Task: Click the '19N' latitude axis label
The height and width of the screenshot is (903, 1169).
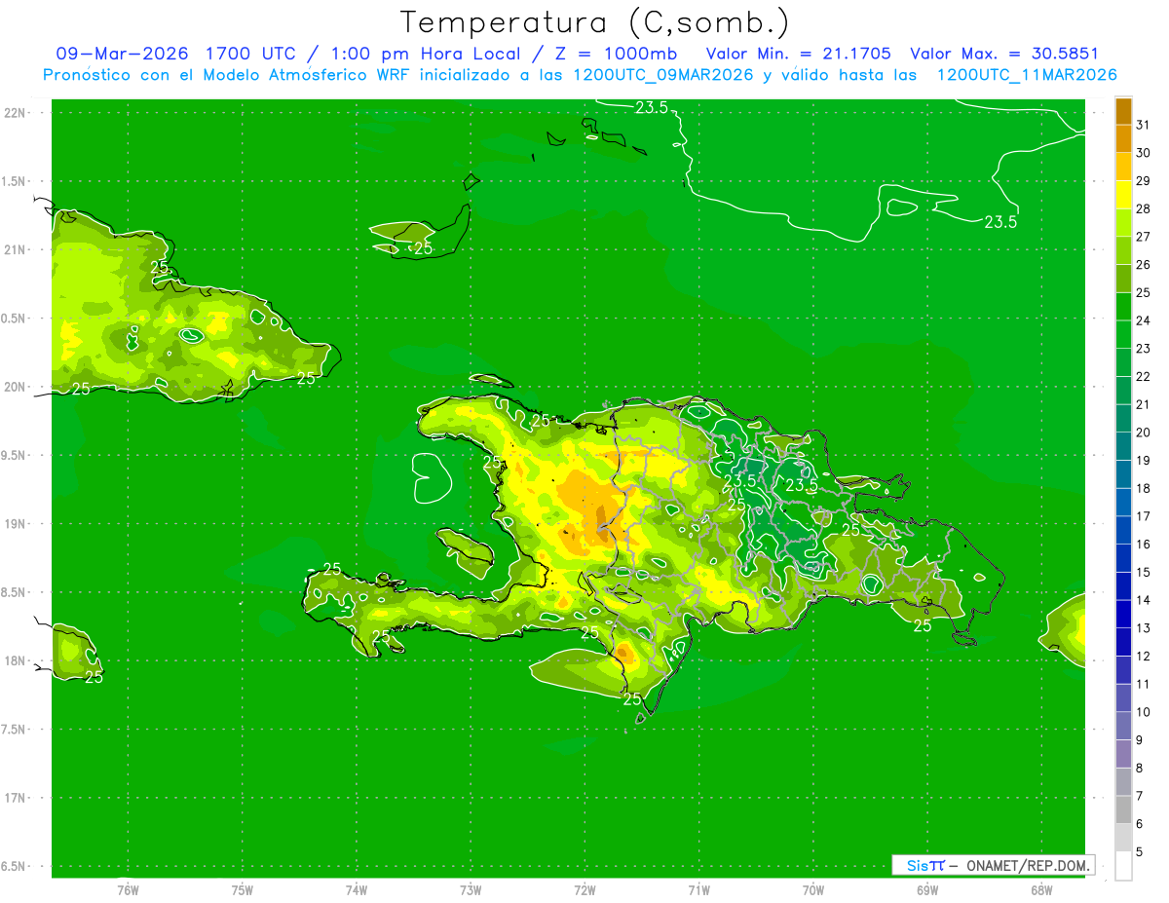Action: [x=15, y=524]
